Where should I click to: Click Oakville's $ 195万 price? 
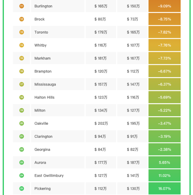point(133,123)
